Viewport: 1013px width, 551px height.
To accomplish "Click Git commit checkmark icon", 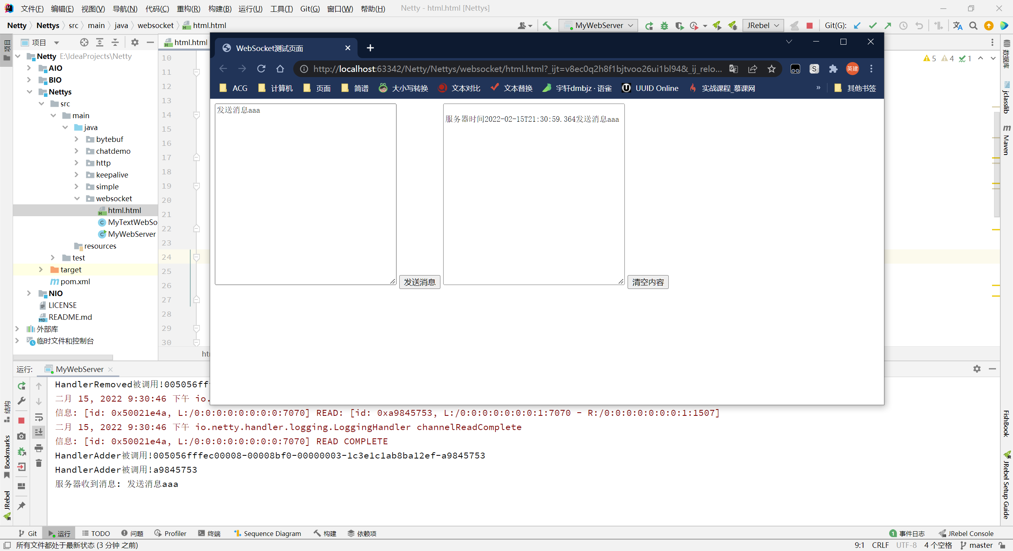I will point(873,26).
